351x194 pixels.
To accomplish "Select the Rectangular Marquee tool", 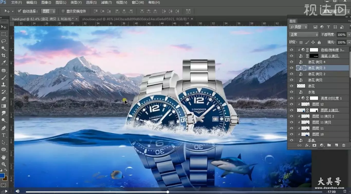I will coord(4,34).
